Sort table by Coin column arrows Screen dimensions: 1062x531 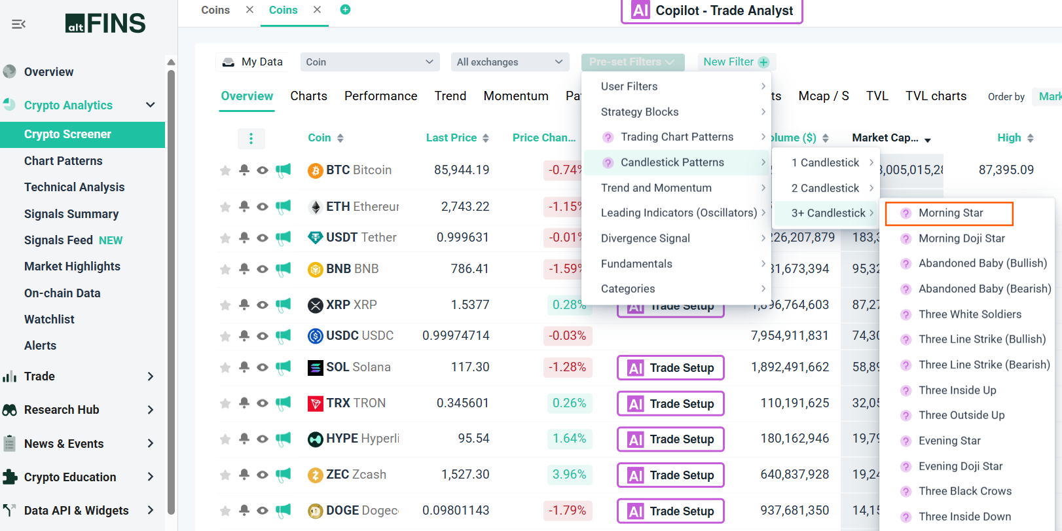tap(340, 138)
